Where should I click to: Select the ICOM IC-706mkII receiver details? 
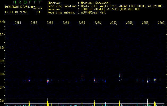(110, 9)
